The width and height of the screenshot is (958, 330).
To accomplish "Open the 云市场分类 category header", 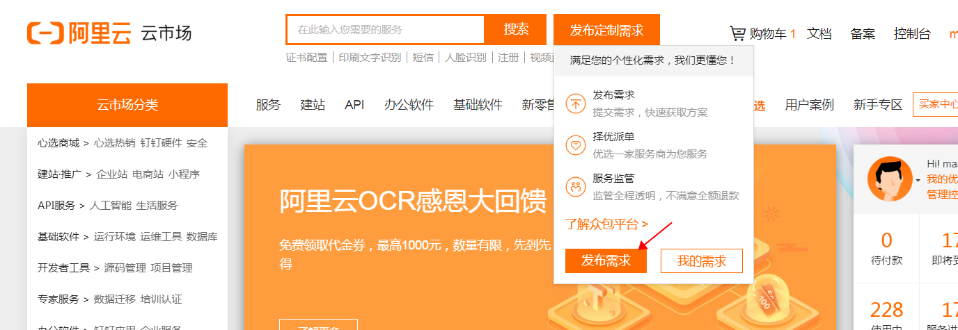I will (x=127, y=105).
